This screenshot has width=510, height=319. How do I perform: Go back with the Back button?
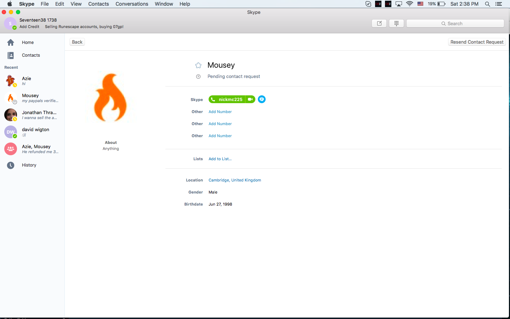click(77, 42)
